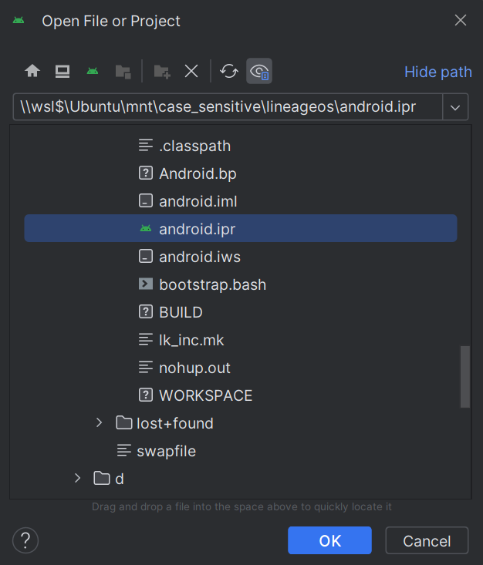Click Hide path link
Image resolution: width=483 pixels, height=565 pixels.
click(438, 72)
